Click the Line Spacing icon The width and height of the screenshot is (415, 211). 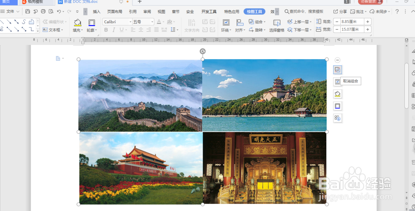(173, 30)
